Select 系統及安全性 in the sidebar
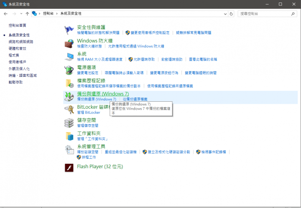 pos(19,35)
